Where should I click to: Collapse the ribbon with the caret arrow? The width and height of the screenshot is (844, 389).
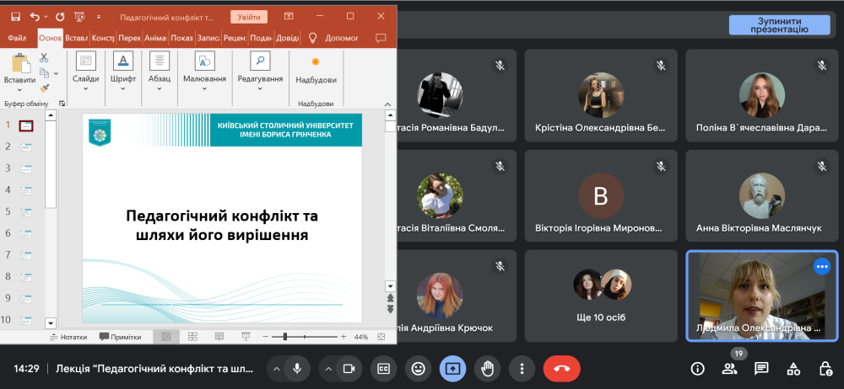[387, 104]
